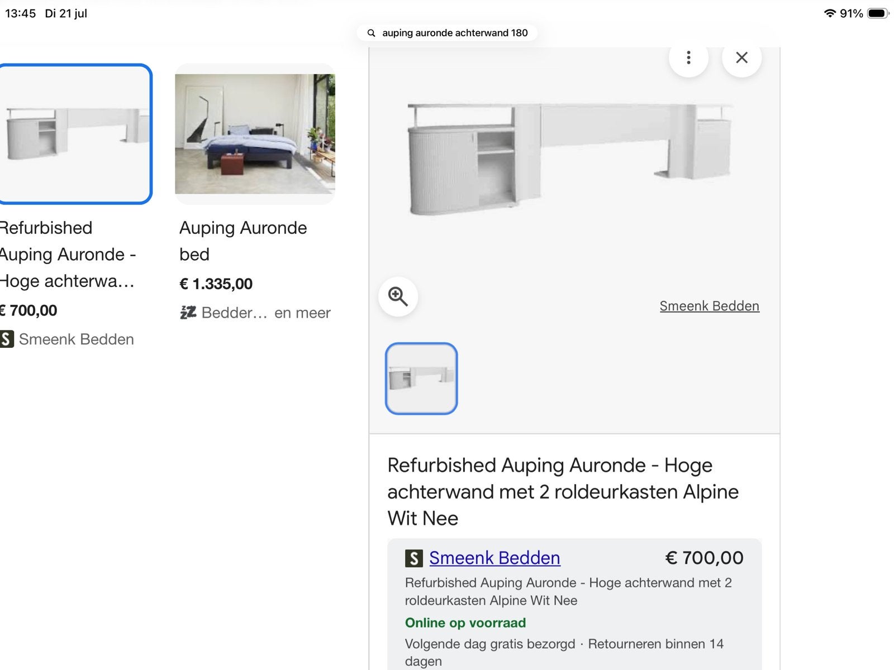
Task: Click the large headboard product image
Action: coord(570,159)
